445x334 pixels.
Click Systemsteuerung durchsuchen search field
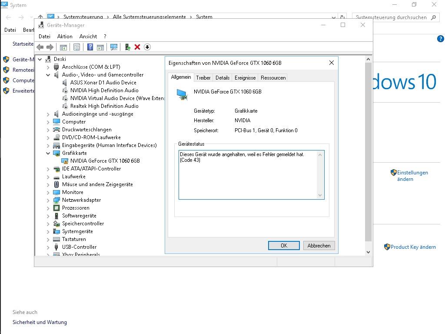(x=391, y=17)
